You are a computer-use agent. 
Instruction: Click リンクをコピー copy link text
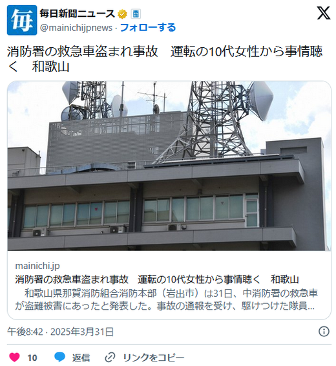coord(153,358)
